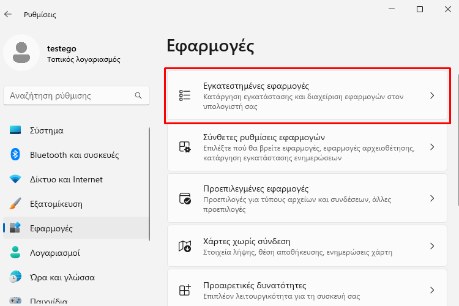Open the testego account profile

(x=62, y=53)
